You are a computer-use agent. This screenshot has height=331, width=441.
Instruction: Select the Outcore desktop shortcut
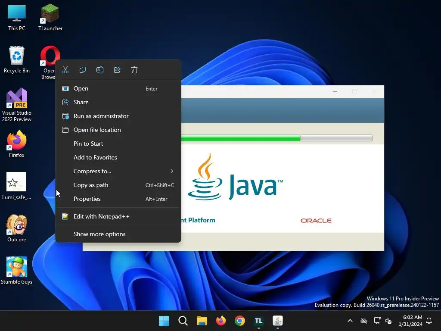click(x=17, y=228)
